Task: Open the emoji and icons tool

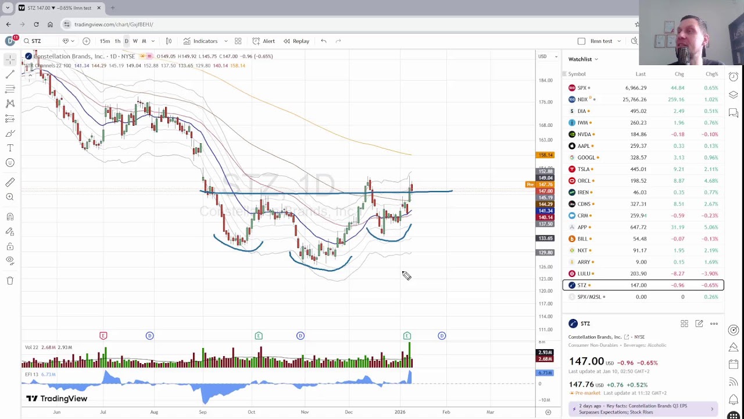Action: click(10, 163)
